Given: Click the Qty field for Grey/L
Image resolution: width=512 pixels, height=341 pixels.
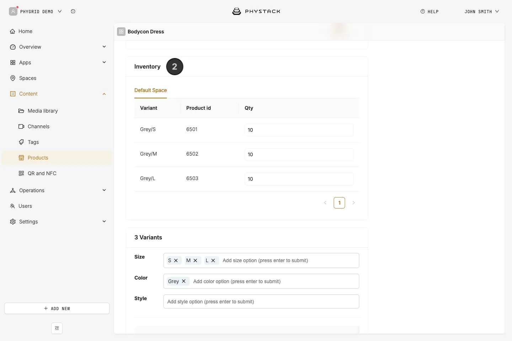Looking at the screenshot, I should (x=299, y=179).
